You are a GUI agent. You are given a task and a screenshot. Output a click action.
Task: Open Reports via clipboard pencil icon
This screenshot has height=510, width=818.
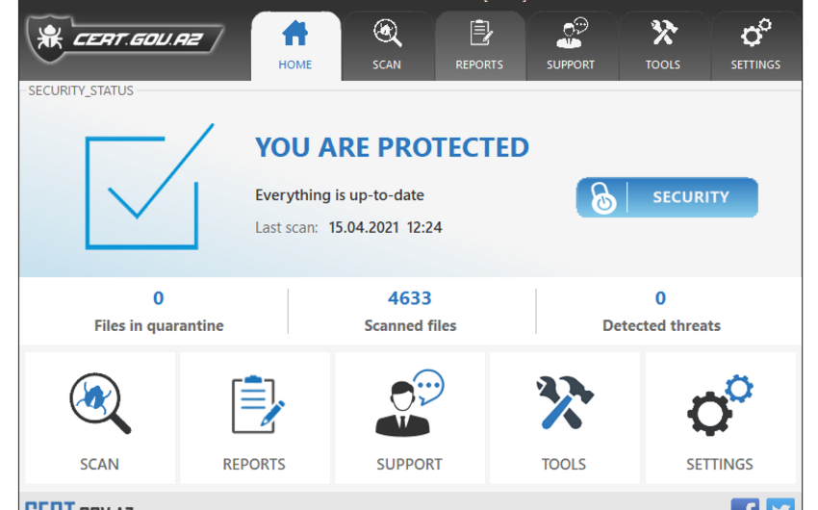(x=255, y=404)
